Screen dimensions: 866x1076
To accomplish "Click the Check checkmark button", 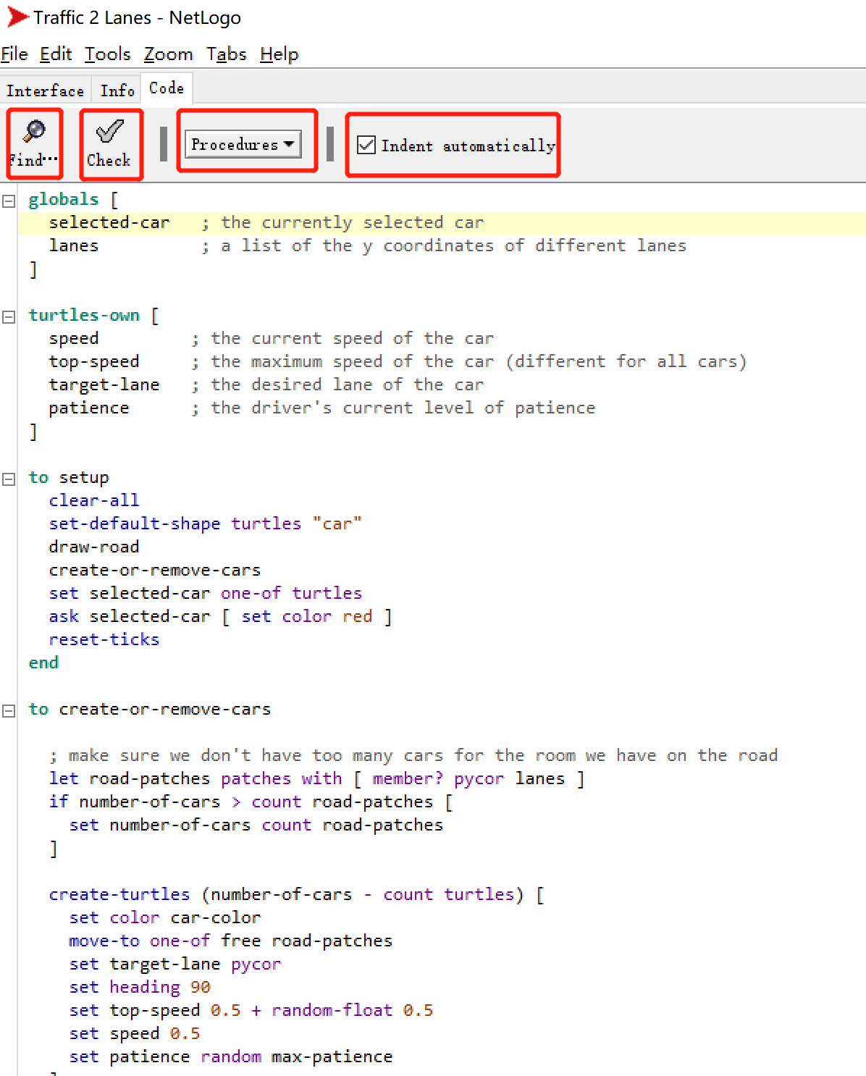I will point(110,143).
